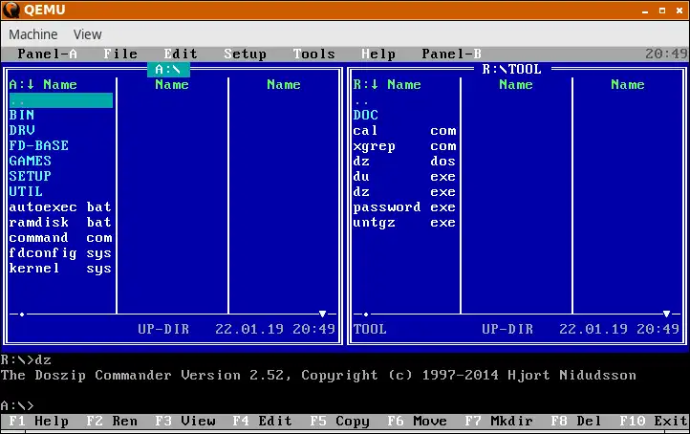Click second Name column header in left panel
This screenshot has height=434, width=690.
pyautogui.click(x=172, y=84)
